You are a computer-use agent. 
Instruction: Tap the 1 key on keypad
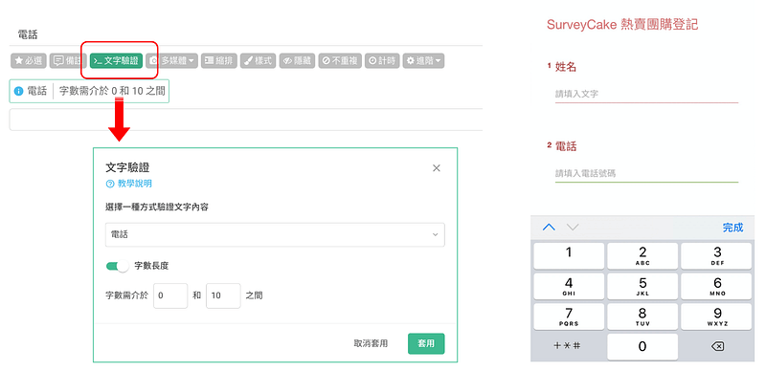tap(569, 256)
